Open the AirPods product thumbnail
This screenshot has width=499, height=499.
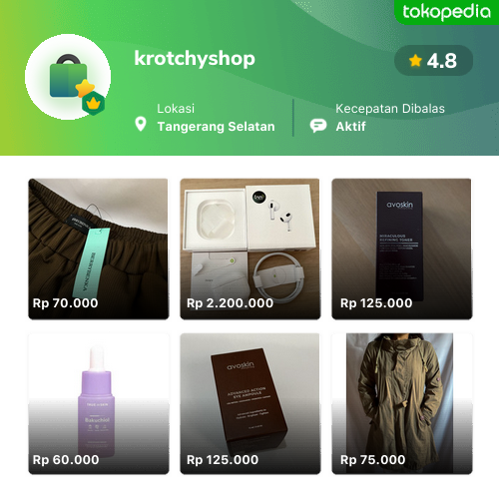(x=250, y=249)
